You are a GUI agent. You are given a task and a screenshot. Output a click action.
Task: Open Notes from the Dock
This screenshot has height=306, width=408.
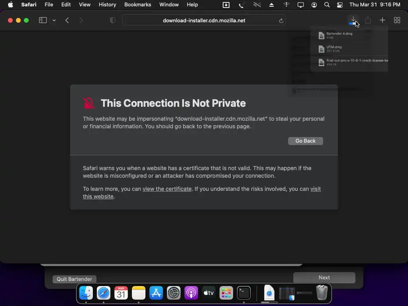138,293
